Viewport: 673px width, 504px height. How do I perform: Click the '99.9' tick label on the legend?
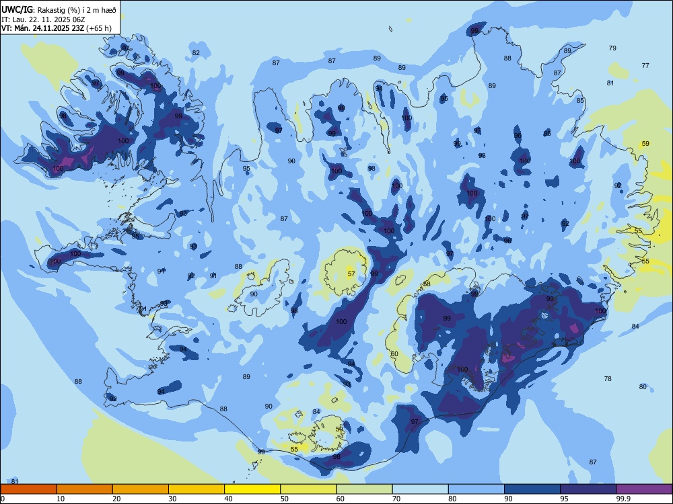click(x=623, y=499)
